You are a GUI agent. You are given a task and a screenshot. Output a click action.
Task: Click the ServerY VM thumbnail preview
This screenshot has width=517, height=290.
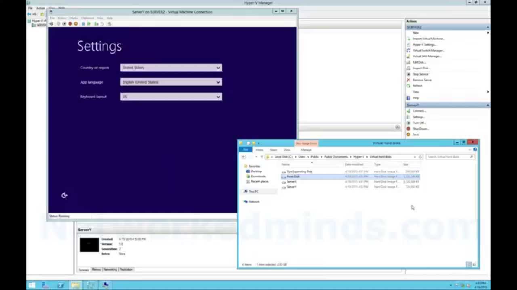tap(89, 245)
